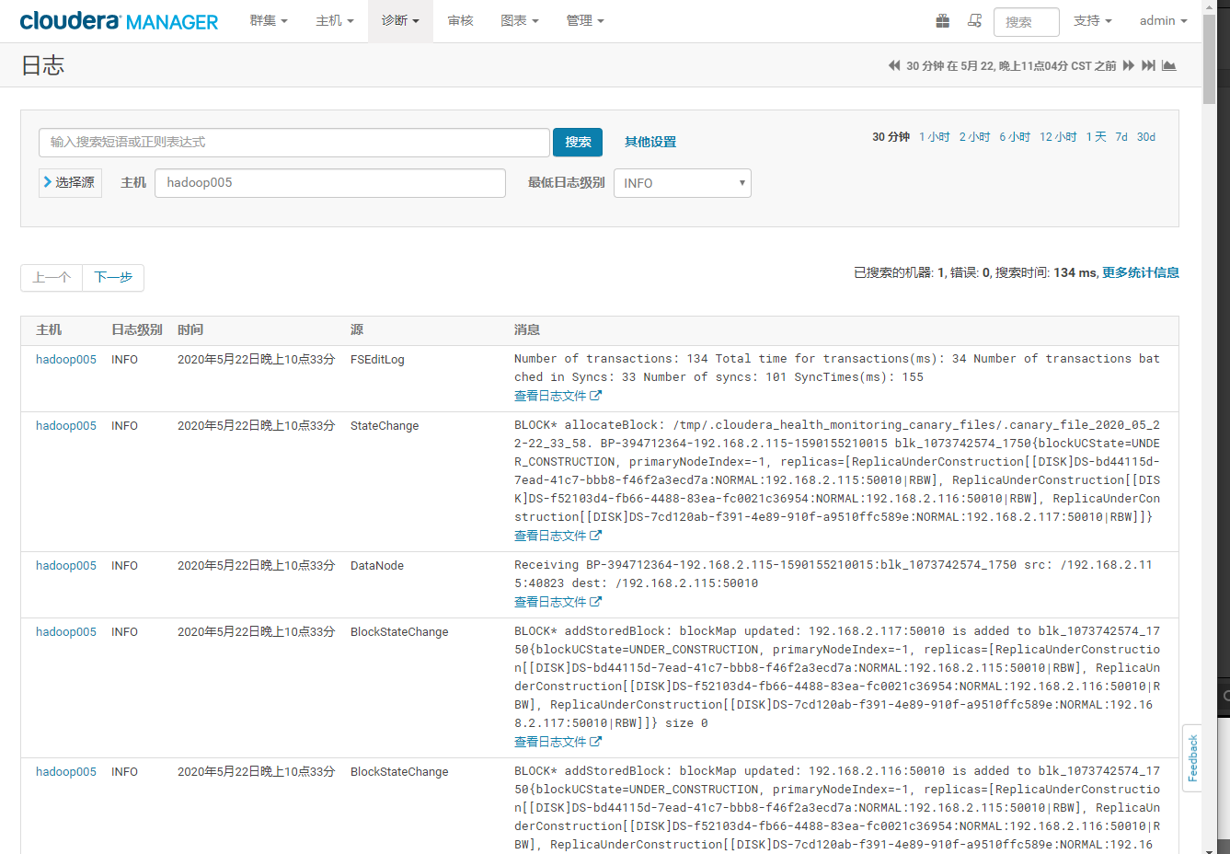Open hadoop005 host link in StateChange row

pyautogui.click(x=66, y=426)
